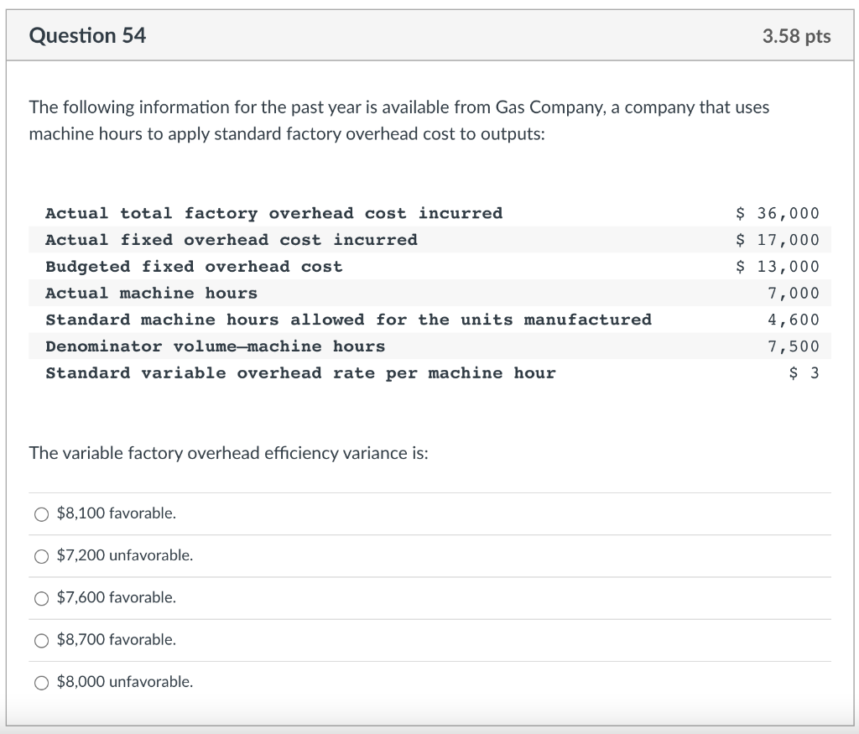
Task: Click the 'Standard variable overhead rate' row label
Action: coord(301,373)
